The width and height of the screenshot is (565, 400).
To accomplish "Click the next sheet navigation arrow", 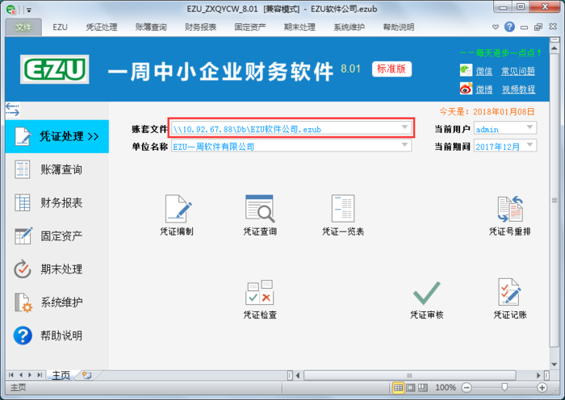I will 30,375.
